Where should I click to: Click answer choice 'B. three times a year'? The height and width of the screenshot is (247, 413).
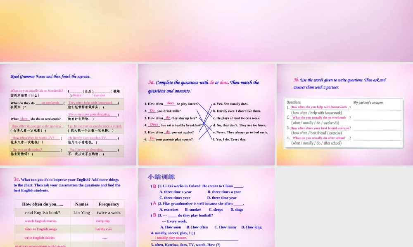224,192
